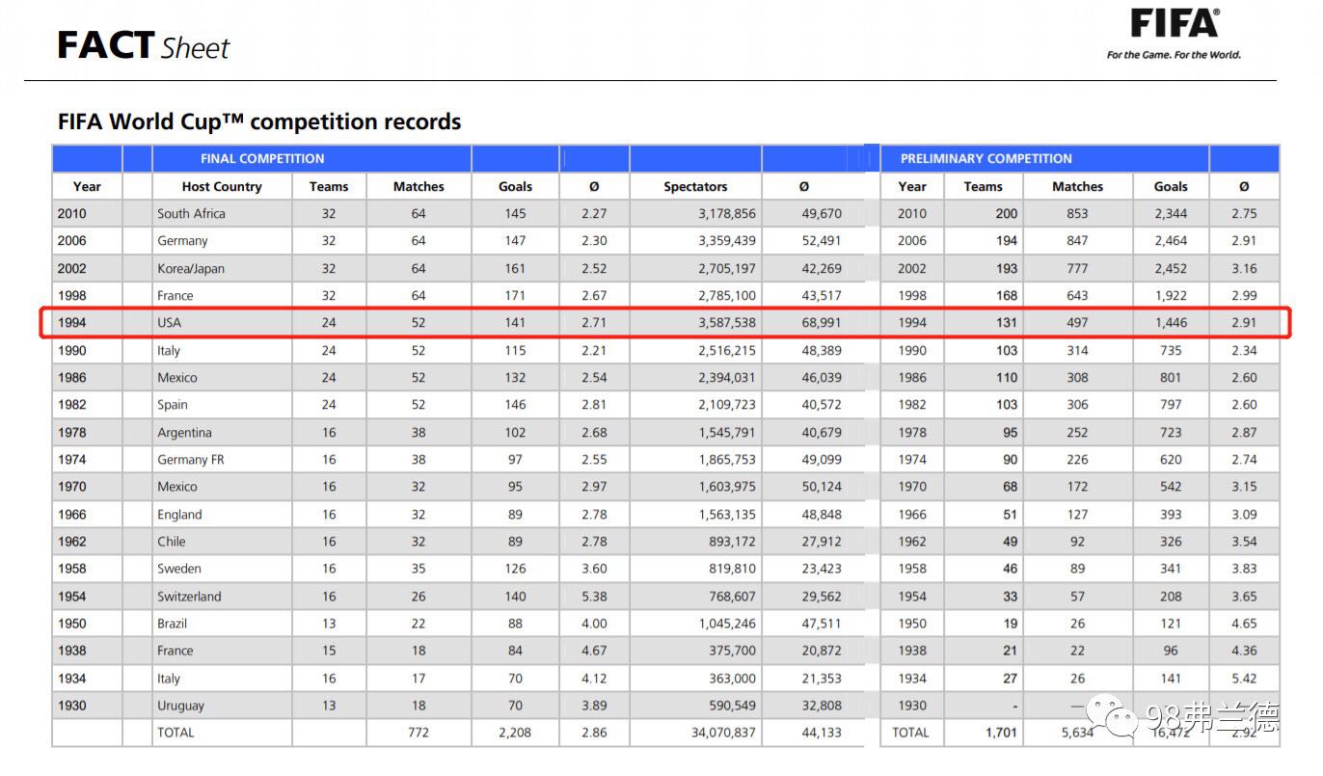Select preliminary matches value '853'
Viewport: 1323px width, 776px height.
[x=1077, y=214]
